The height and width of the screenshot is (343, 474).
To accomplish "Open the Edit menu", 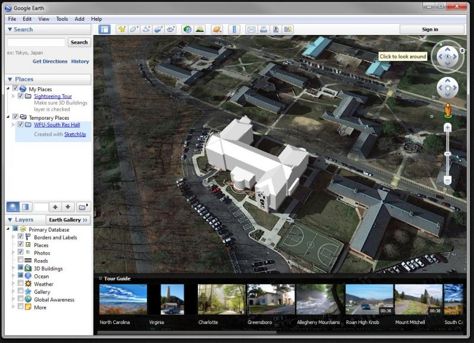I will [27, 19].
